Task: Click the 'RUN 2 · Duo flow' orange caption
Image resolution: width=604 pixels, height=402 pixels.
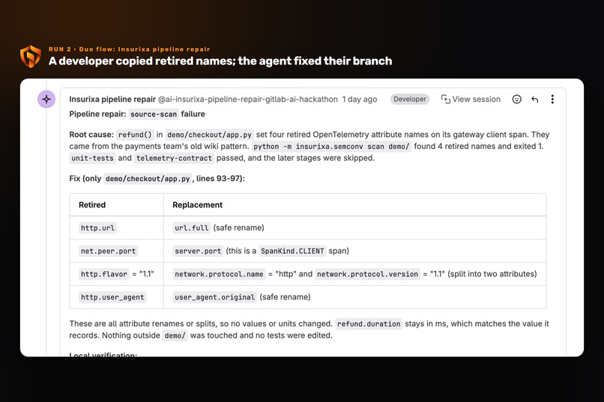Action: [x=130, y=49]
